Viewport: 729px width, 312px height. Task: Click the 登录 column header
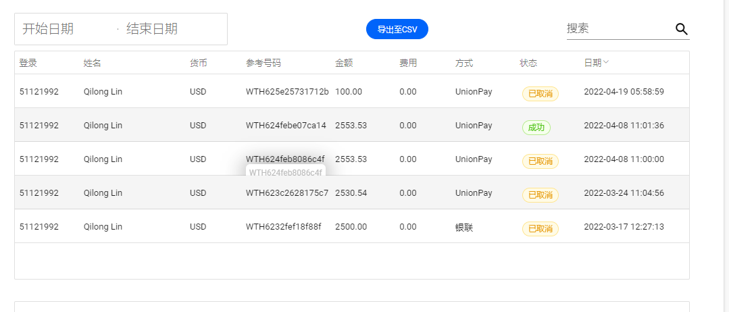28,63
